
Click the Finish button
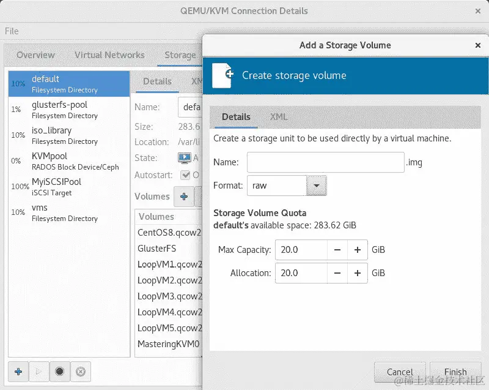click(455, 372)
